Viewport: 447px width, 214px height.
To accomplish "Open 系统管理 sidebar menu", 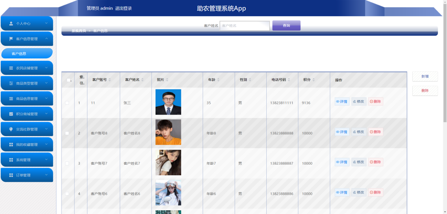I will coord(27,160).
